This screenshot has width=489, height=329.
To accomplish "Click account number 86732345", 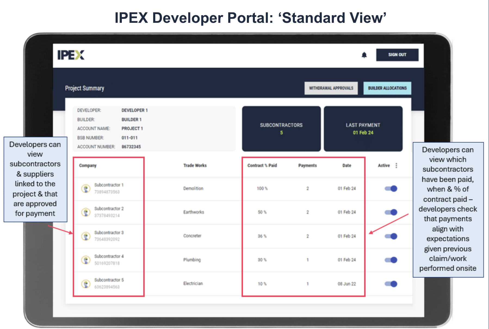I will (x=131, y=147).
